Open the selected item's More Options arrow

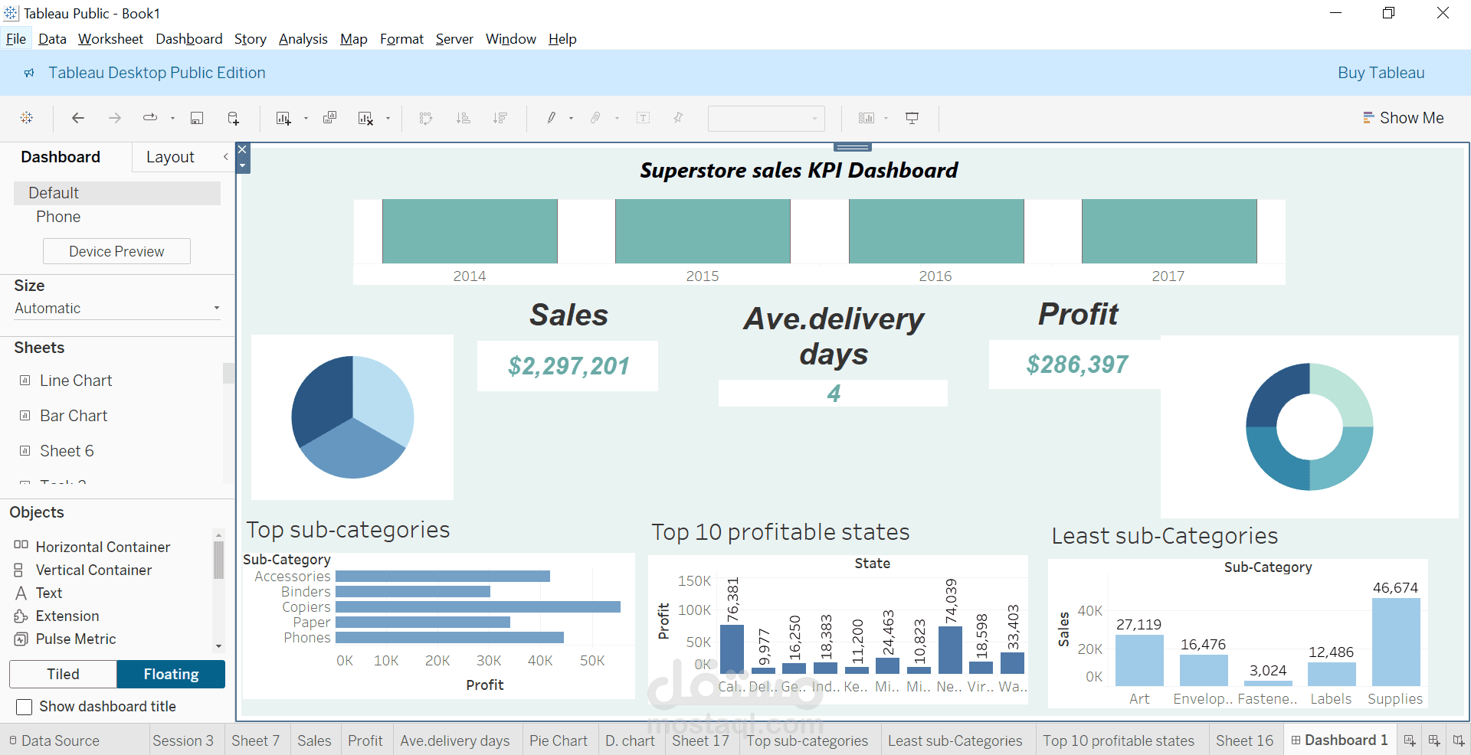point(243,165)
